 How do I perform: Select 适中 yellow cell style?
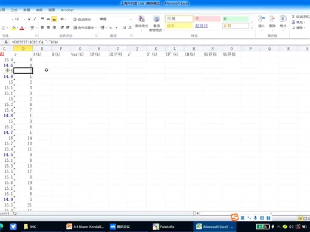[x=179, y=26]
